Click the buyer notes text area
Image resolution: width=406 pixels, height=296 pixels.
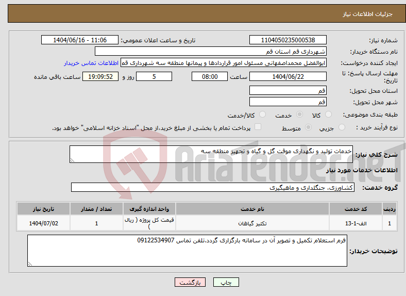[x=187, y=251]
